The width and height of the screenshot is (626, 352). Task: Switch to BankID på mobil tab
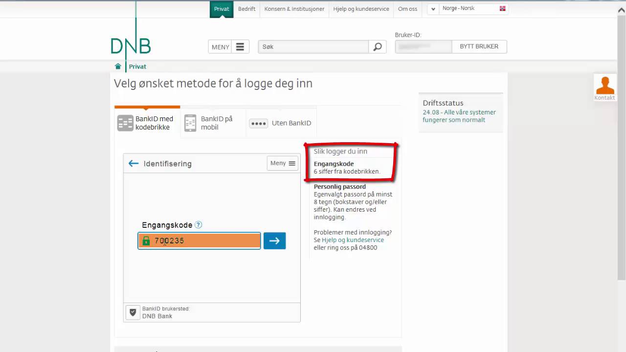[213, 123]
